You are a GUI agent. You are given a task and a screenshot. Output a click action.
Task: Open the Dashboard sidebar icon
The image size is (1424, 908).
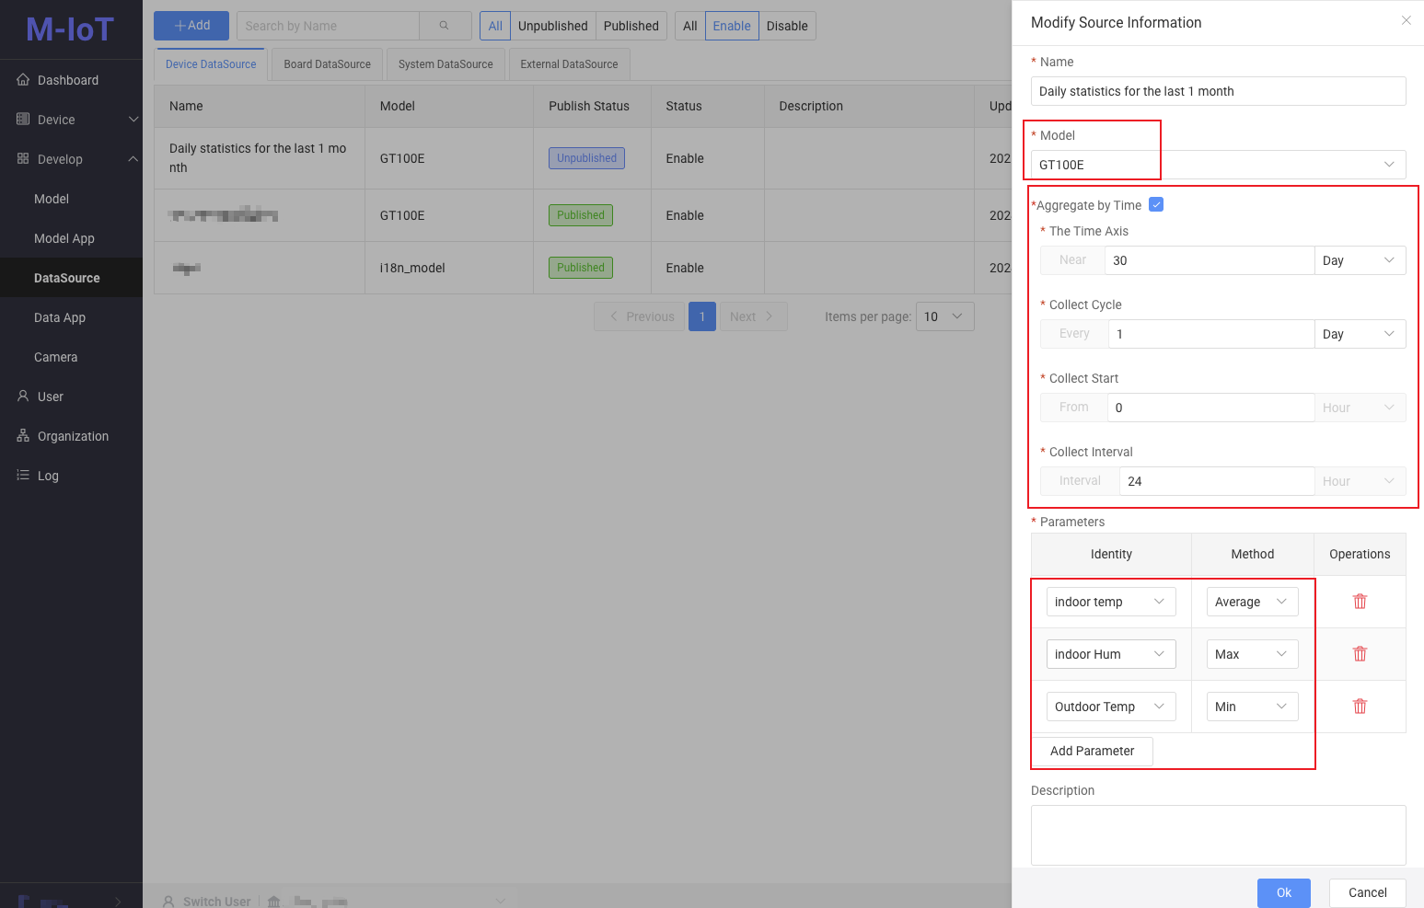(x=24, y=80)
